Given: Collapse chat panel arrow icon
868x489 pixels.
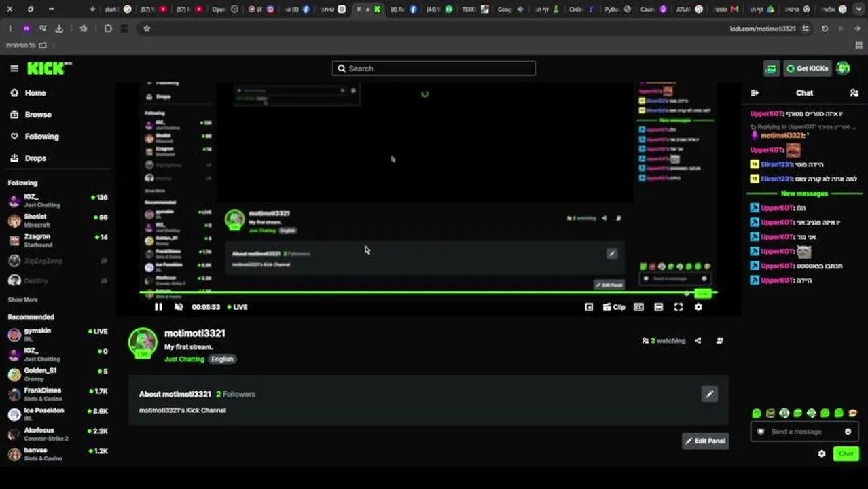Looking at the screenshot, I should 755,93.
